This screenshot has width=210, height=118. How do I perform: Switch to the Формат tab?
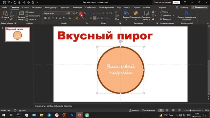[162, 8]
